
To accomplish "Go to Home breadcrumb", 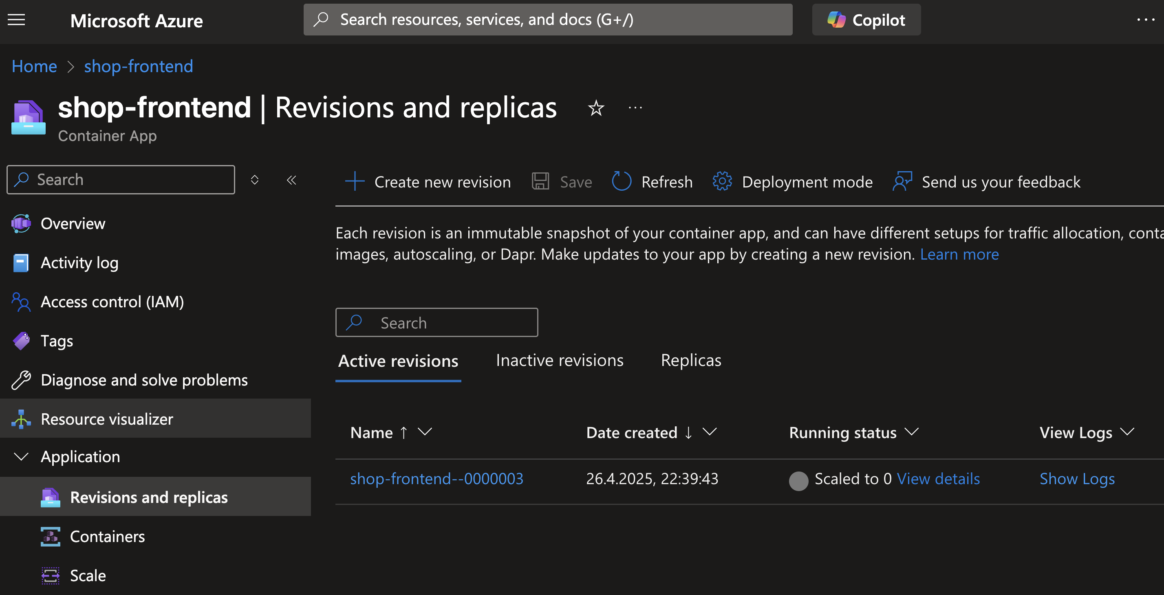I will click(x=34, y=66).
